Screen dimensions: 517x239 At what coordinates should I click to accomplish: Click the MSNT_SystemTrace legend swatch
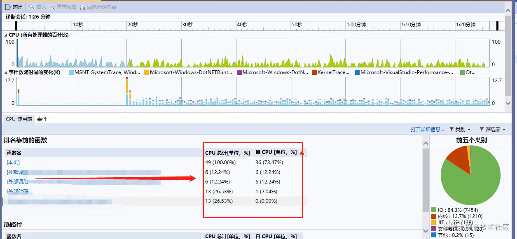point(71,72)
